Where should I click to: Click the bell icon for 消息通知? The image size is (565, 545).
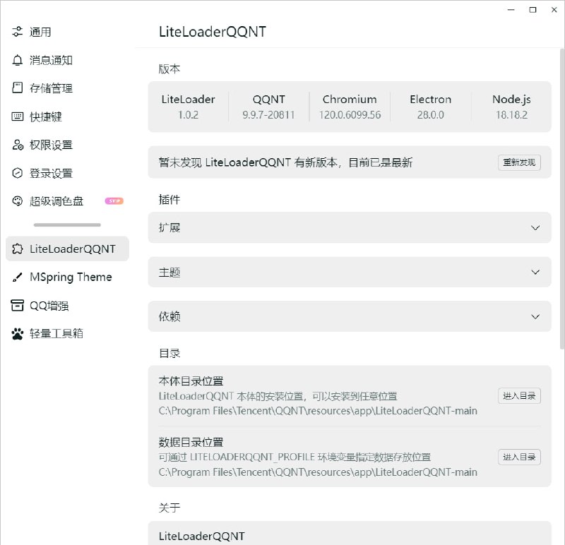[17, 60]
